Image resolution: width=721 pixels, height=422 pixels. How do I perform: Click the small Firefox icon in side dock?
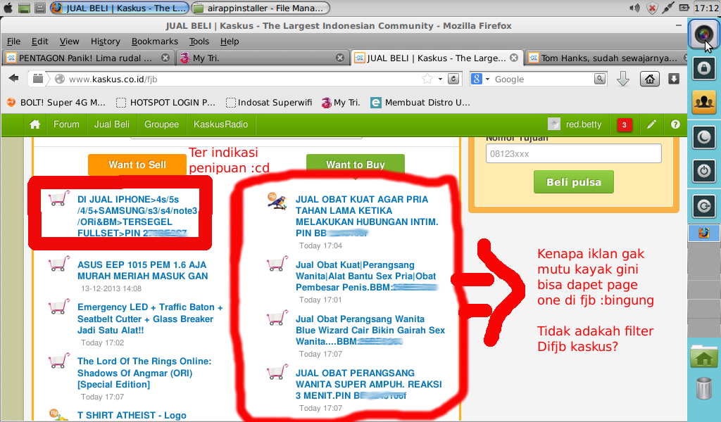703,233
